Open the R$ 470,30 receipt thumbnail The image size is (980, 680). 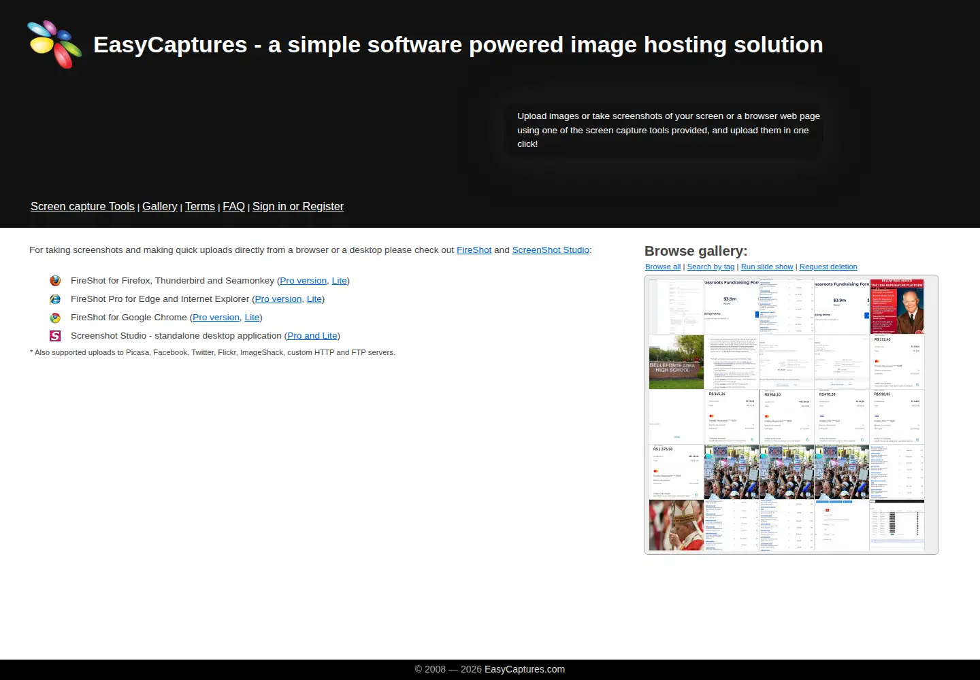[x=842, y=417]
